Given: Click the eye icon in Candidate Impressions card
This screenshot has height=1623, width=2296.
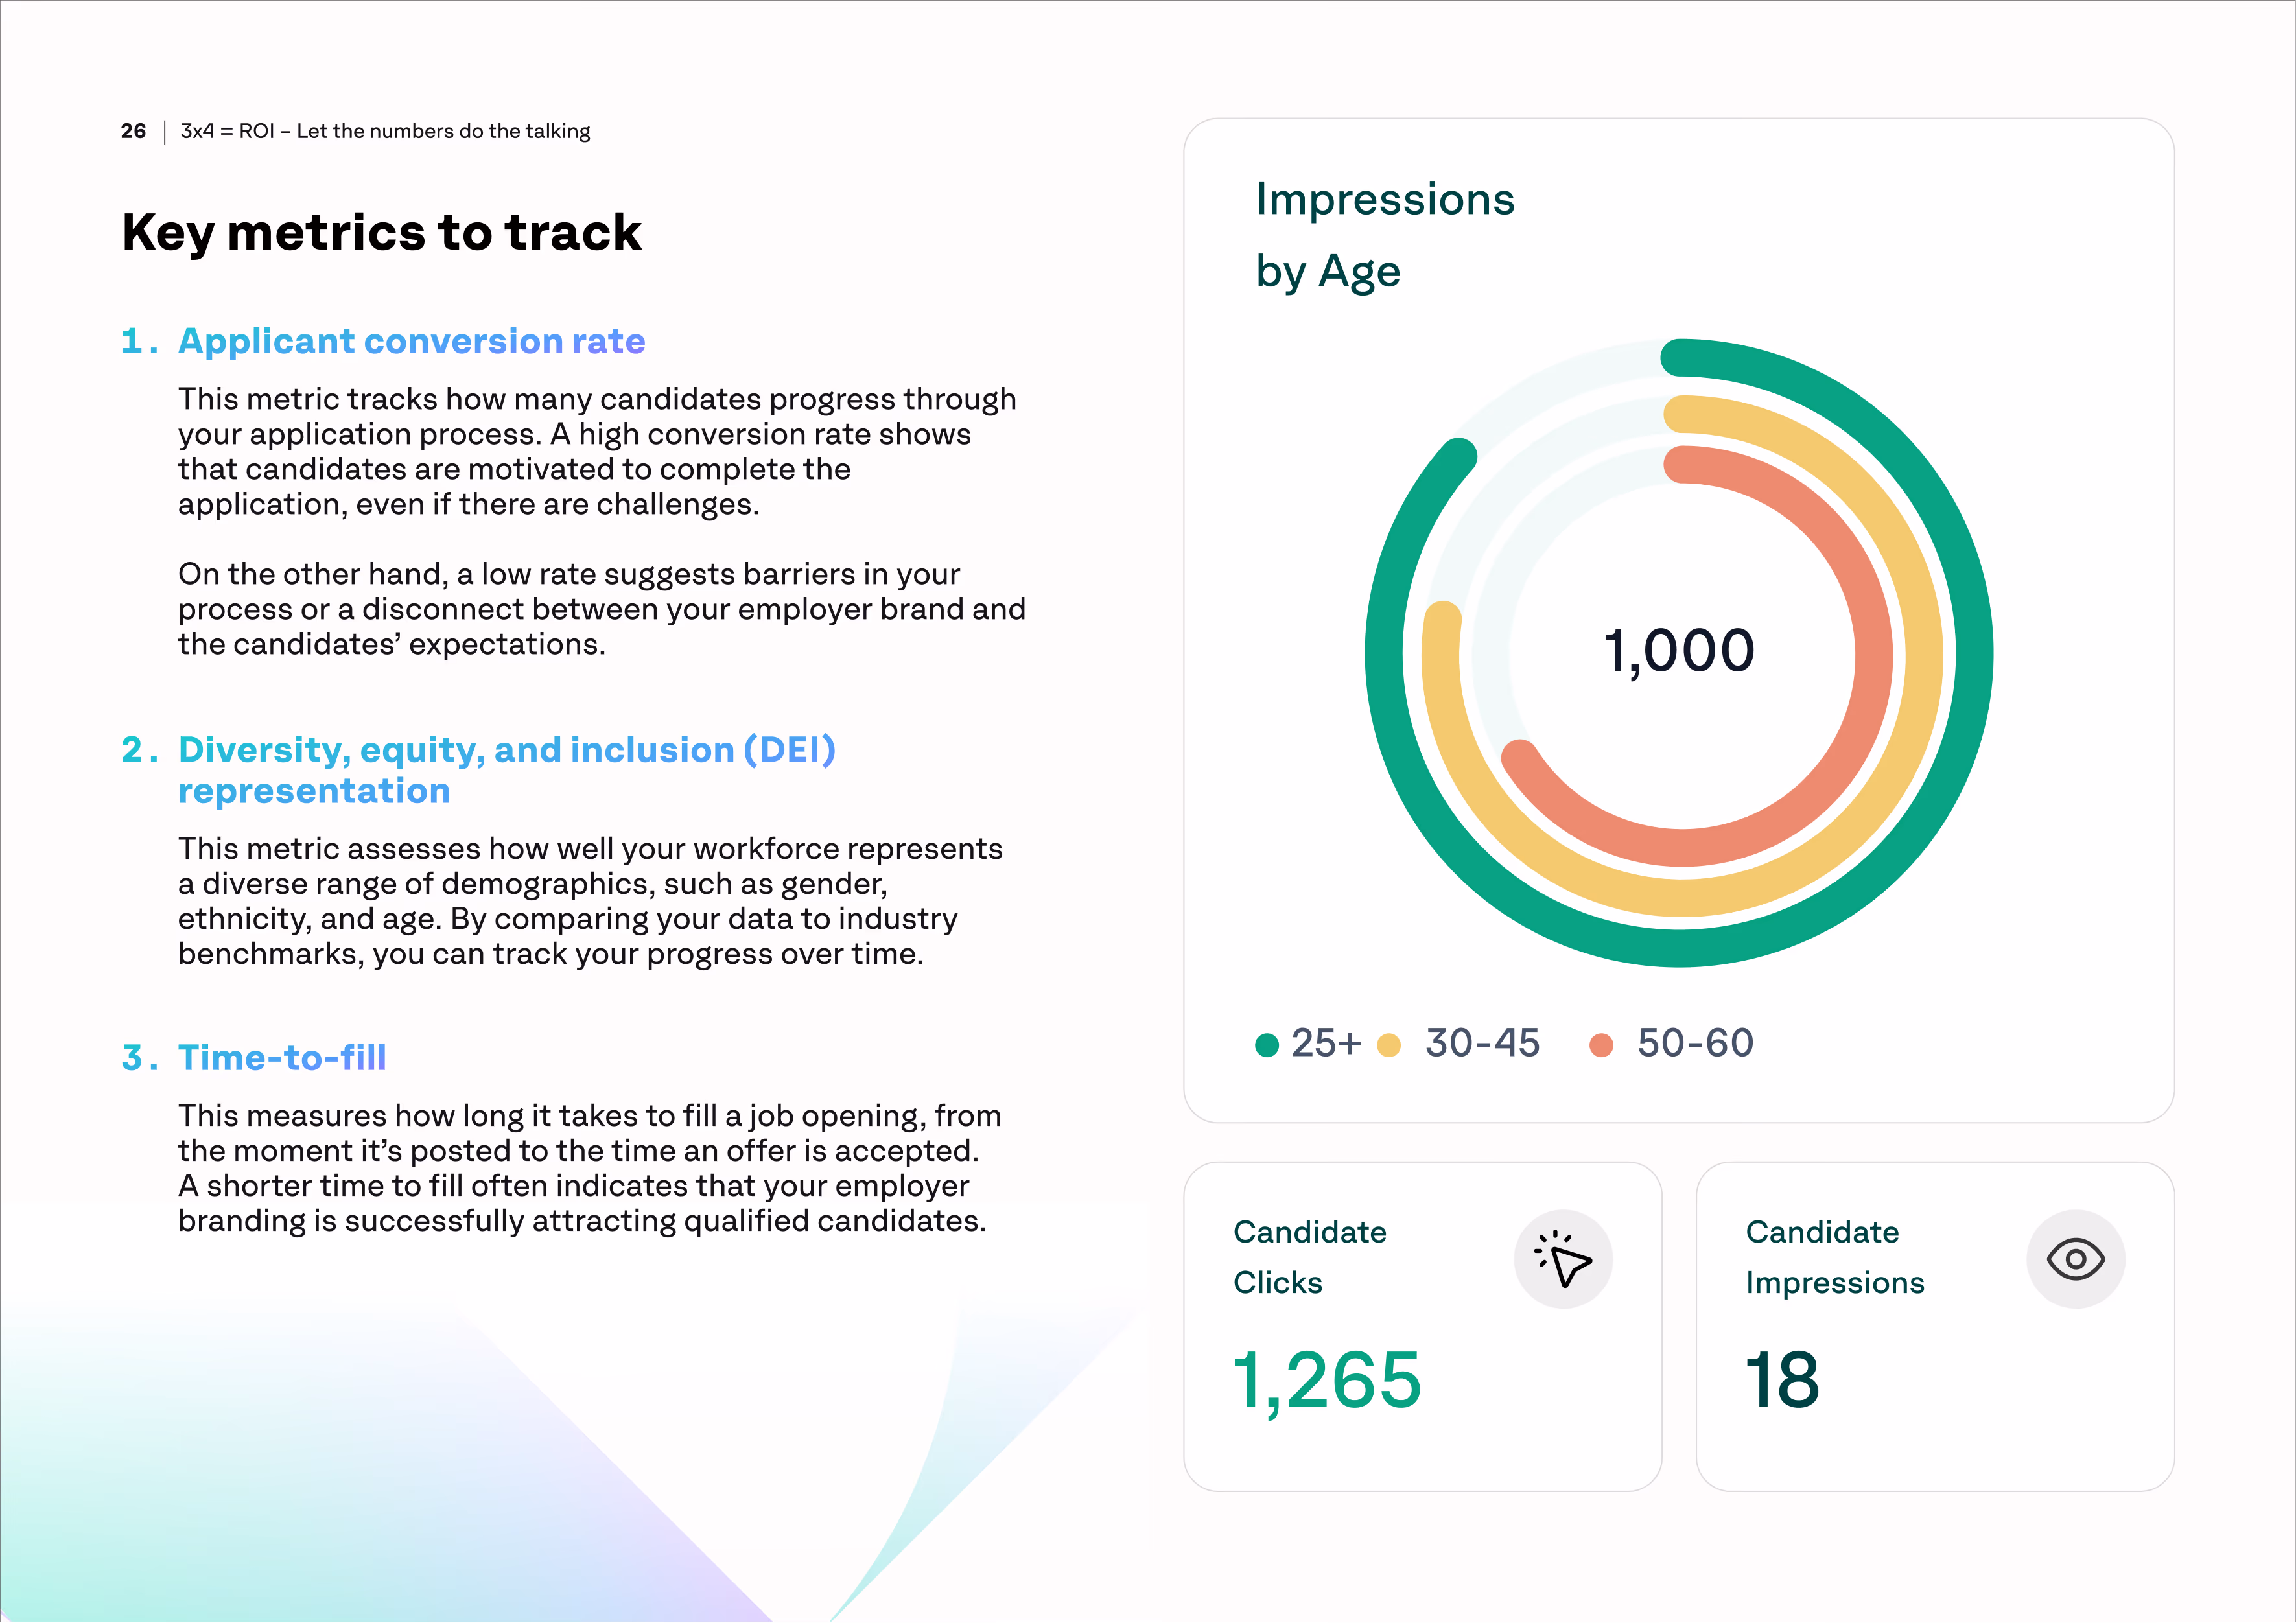Looking at the screenshot, I should click(2075, 1260).
